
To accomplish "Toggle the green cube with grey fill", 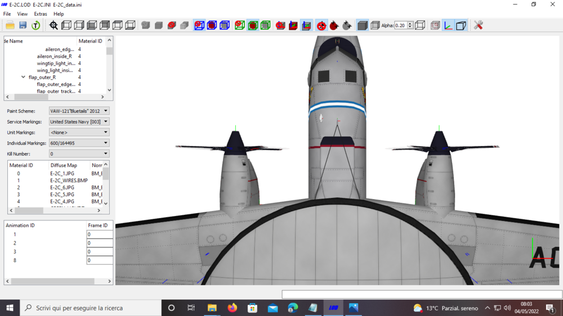I will click(266, 25).
